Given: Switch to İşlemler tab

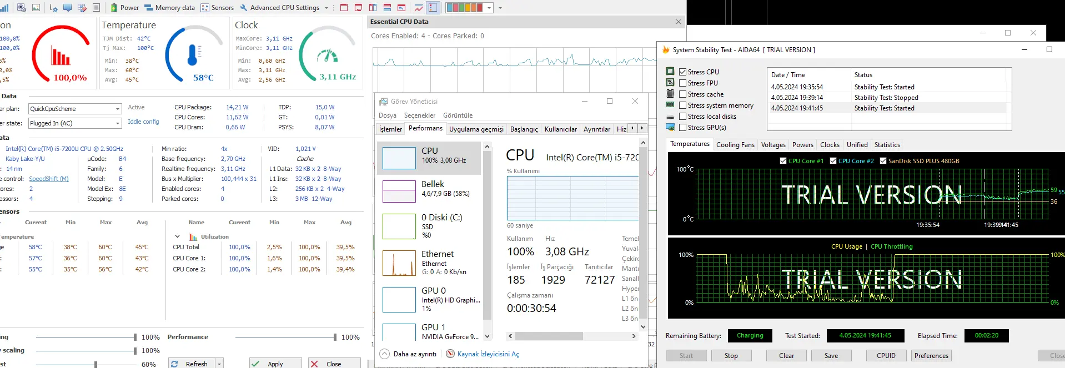Looking at the screenshot, I should [x=390, y=129].
